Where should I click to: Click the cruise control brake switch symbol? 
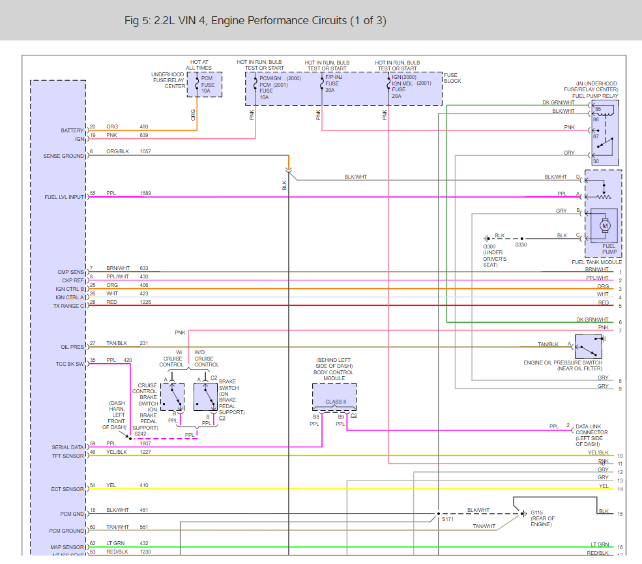[173, 397]
